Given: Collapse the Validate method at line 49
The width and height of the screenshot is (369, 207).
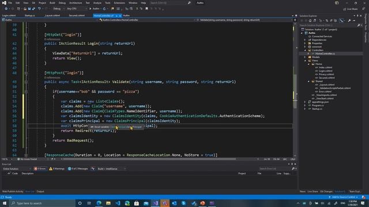Looking at the screenshot, I should click(26, 82).
